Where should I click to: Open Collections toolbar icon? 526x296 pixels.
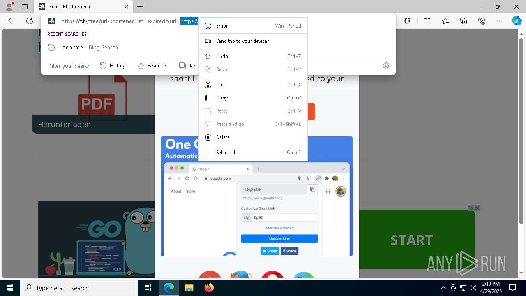pyautogui.click(x=464, y=21)
